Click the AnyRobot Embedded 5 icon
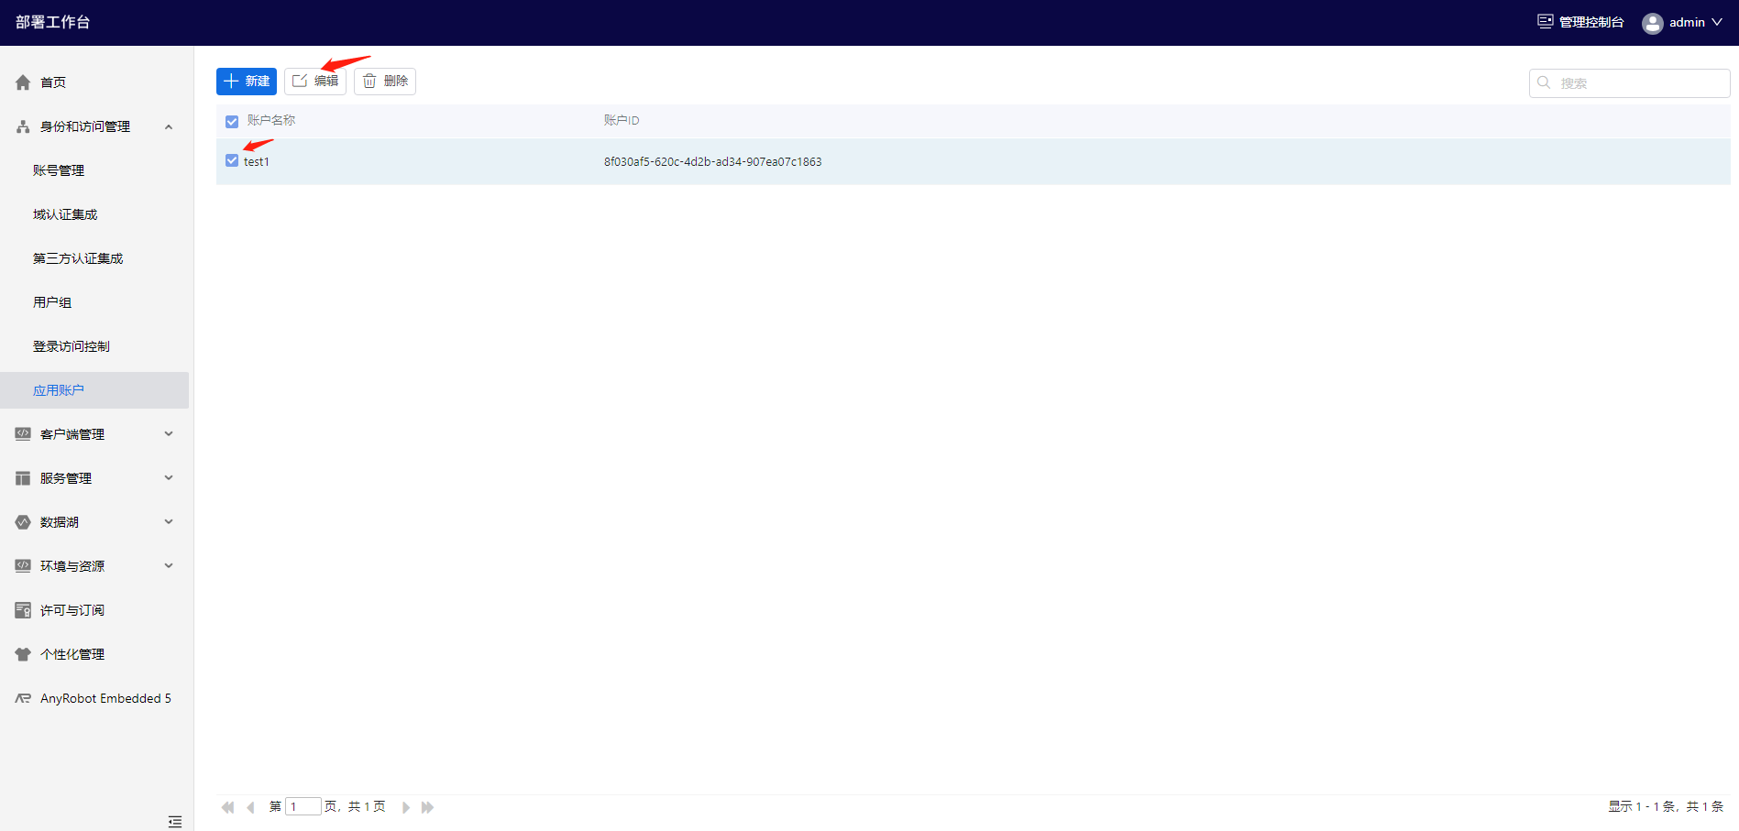Viewport: 1739px width, 831px height. [23, 698]
